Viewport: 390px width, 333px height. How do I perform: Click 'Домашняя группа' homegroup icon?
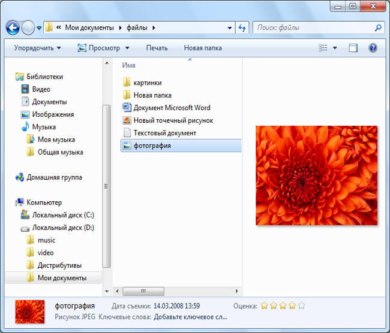20,177
